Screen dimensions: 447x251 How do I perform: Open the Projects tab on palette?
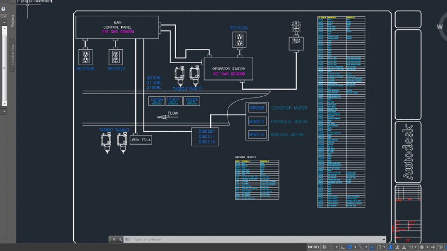(12, 21)
